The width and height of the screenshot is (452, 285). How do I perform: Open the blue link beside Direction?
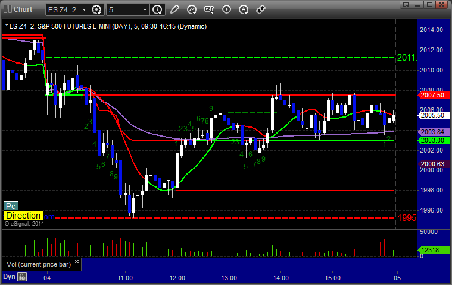coord(49,217)
